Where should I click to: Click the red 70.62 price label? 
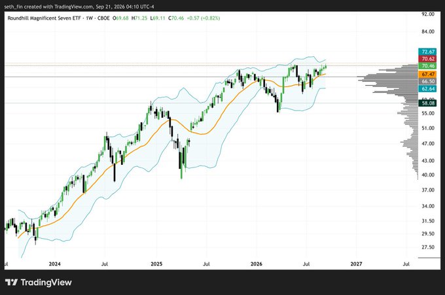pos(428,59)
